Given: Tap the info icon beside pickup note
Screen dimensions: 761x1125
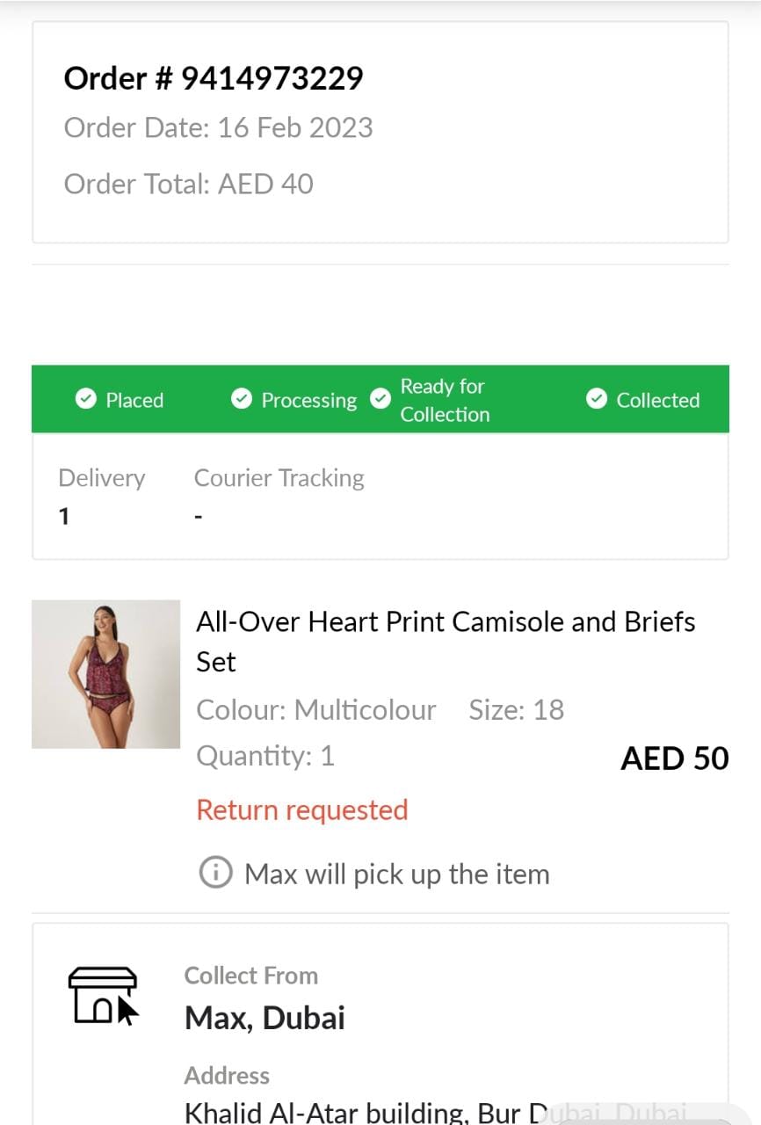Looking at the screenshot, I should pos(215,874).
